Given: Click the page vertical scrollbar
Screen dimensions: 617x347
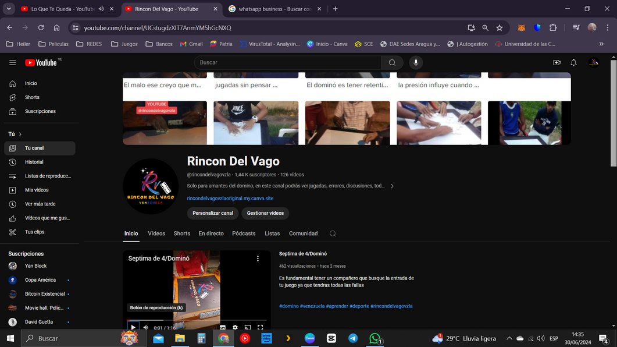Looking at the screenshot, I should pos(614,114).
